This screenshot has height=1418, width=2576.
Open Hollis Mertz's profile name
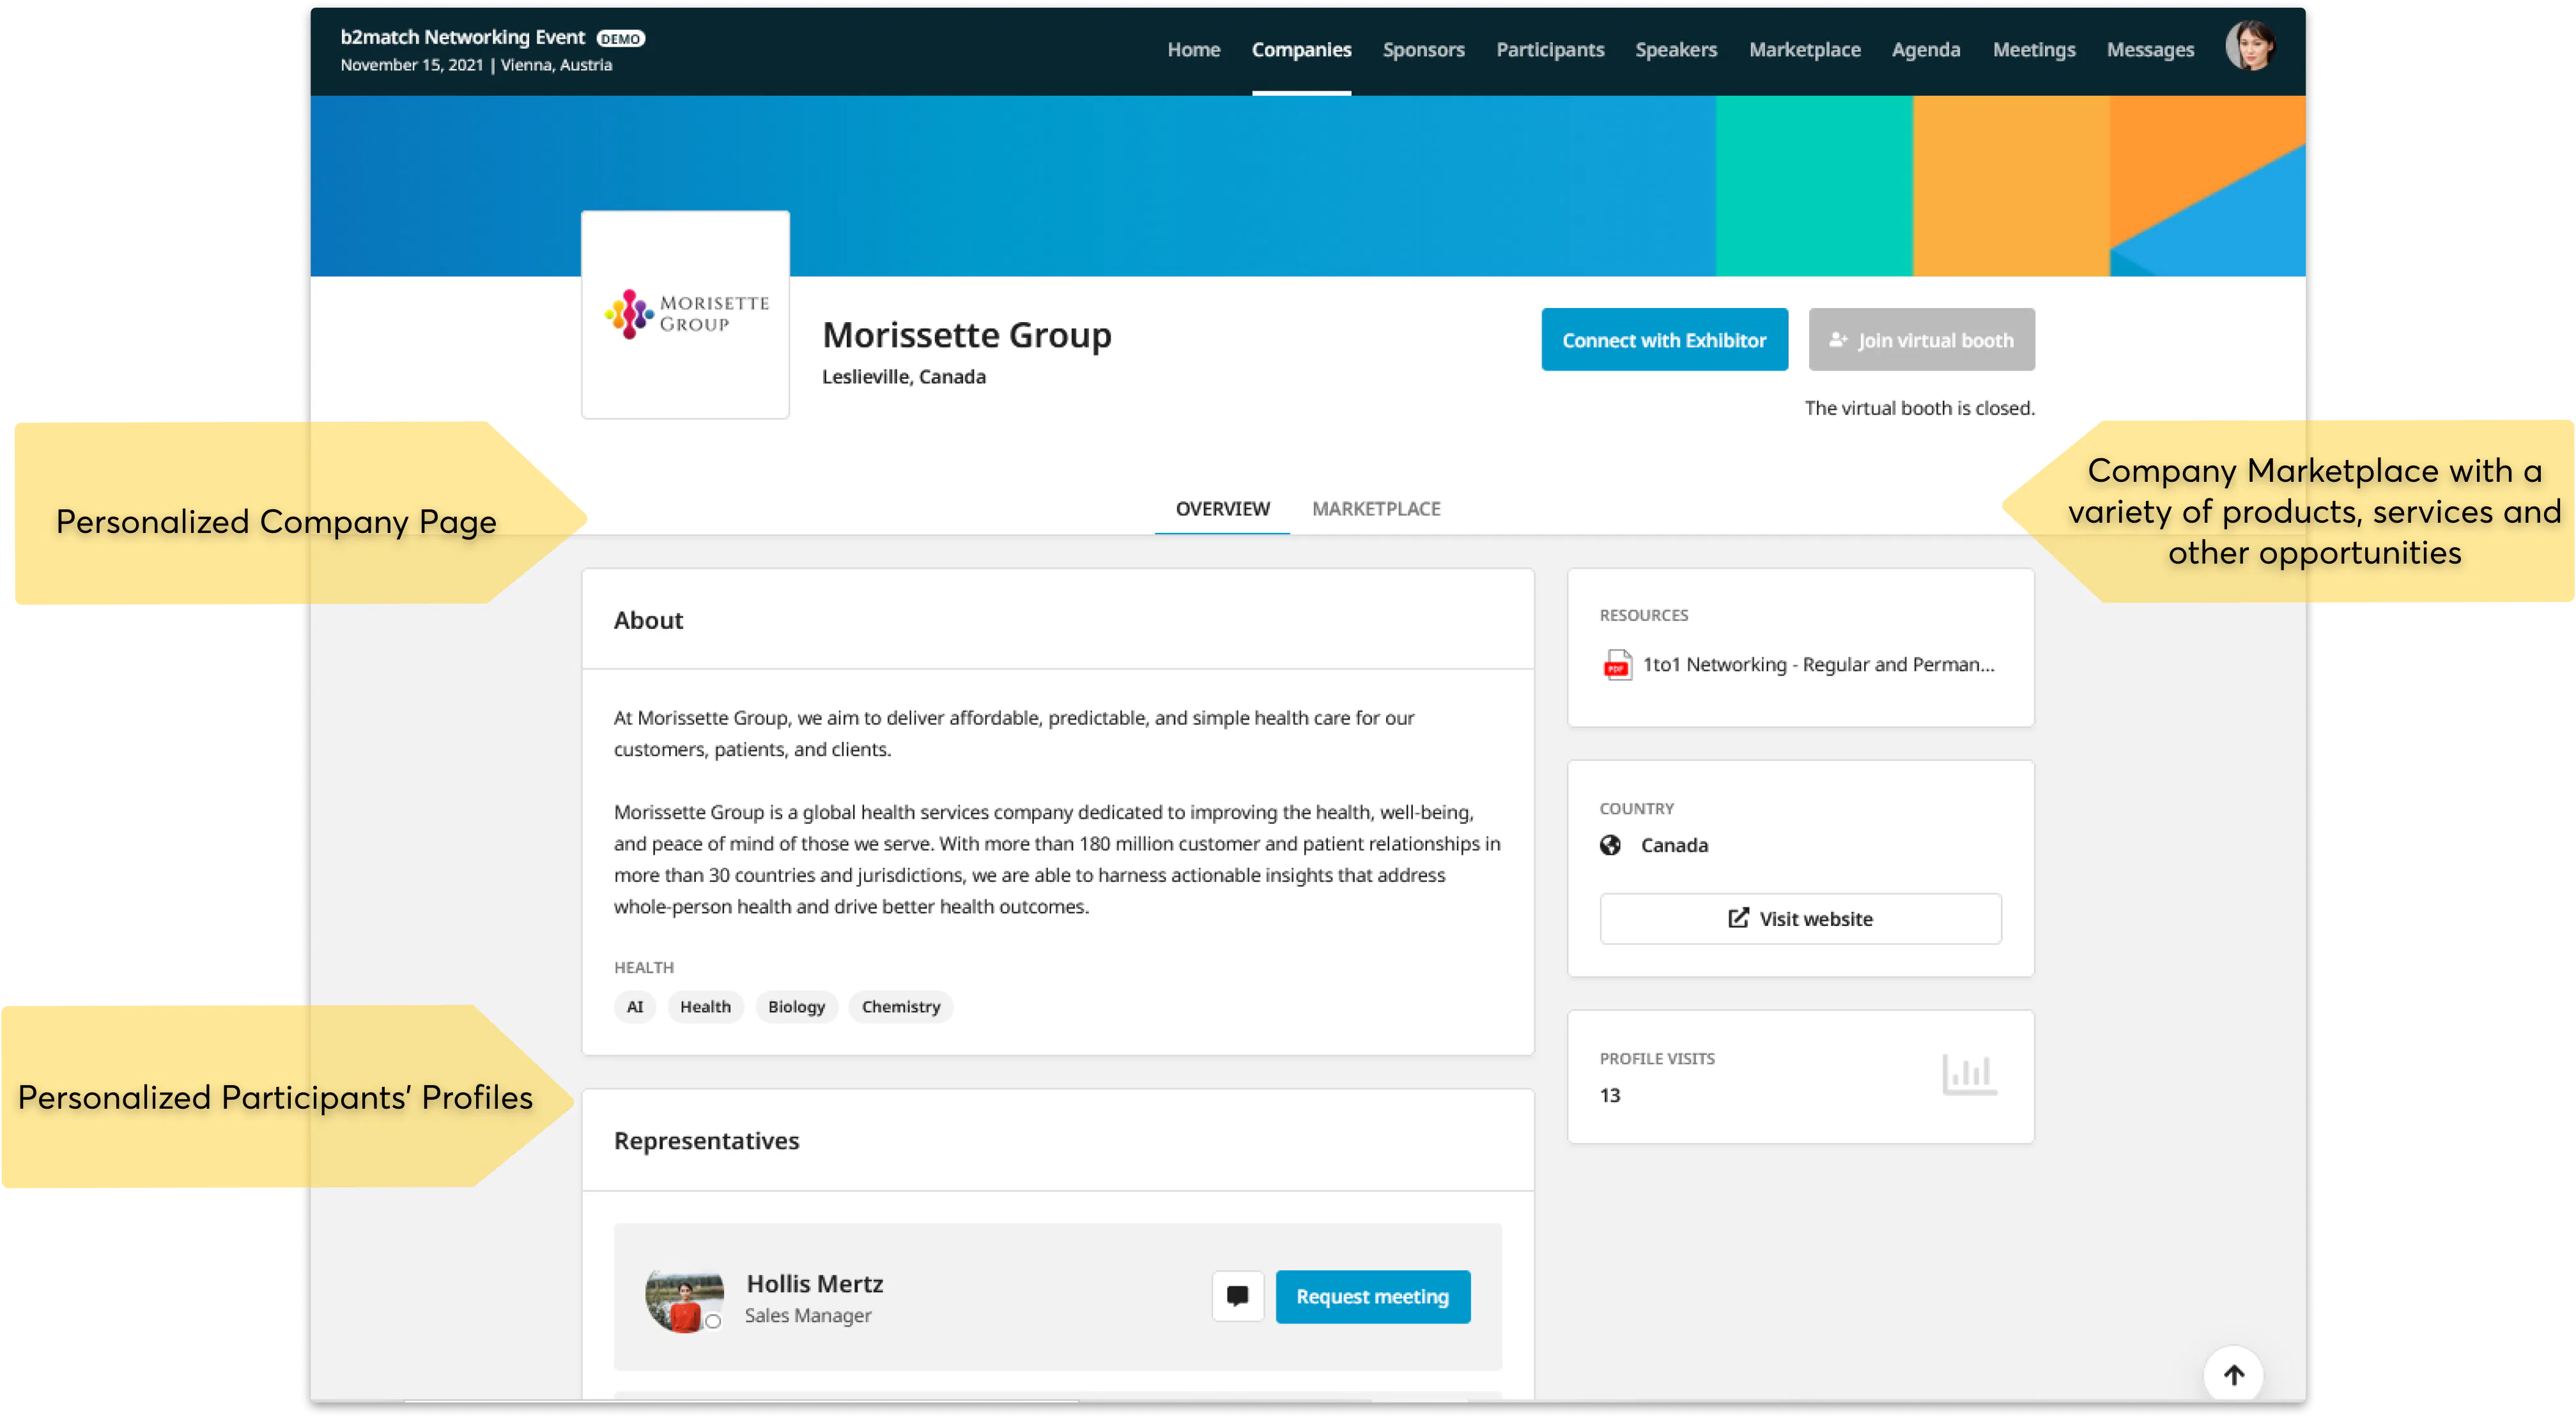click(x=814, y=1284)
